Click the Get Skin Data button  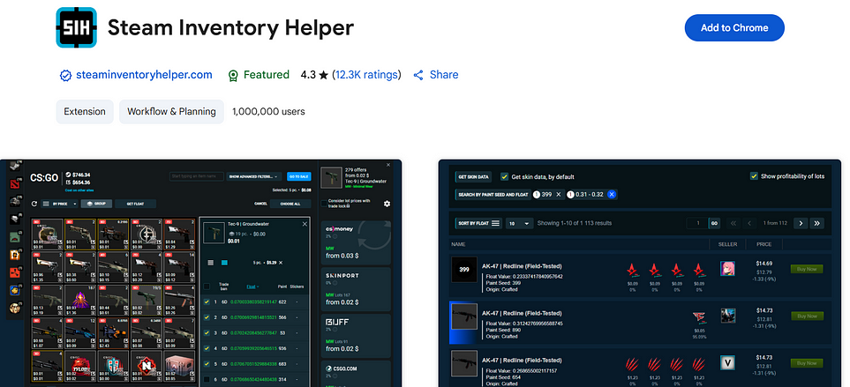[474, 177]
